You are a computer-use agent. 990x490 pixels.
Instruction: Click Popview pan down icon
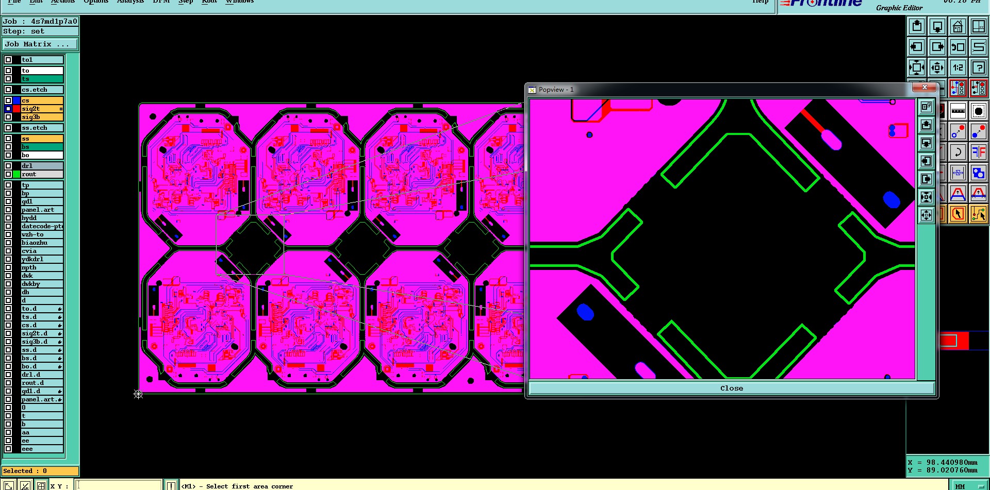927,143
